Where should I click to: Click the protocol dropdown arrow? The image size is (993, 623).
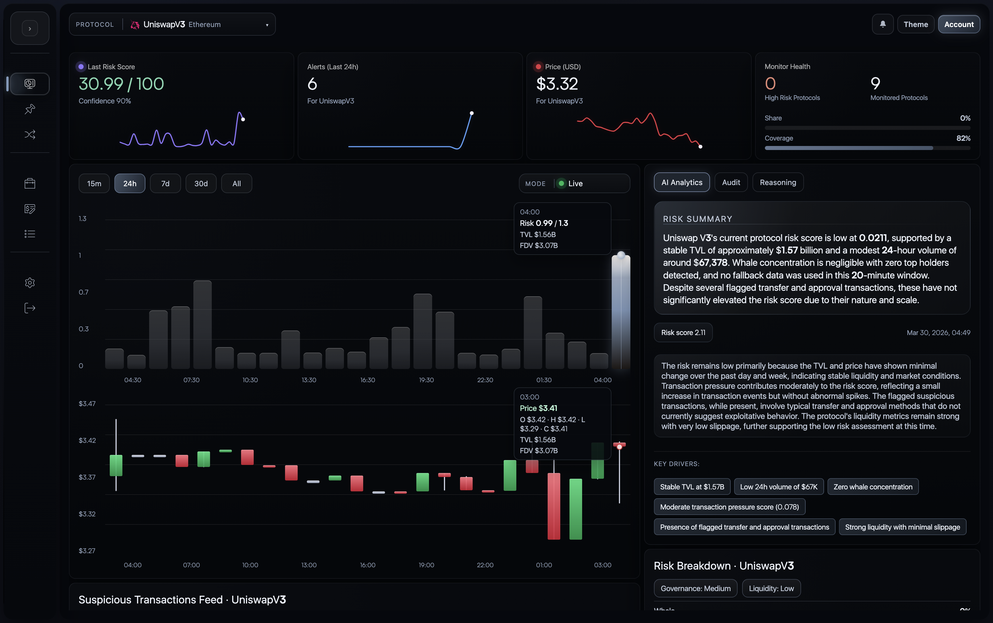[267, 25]
